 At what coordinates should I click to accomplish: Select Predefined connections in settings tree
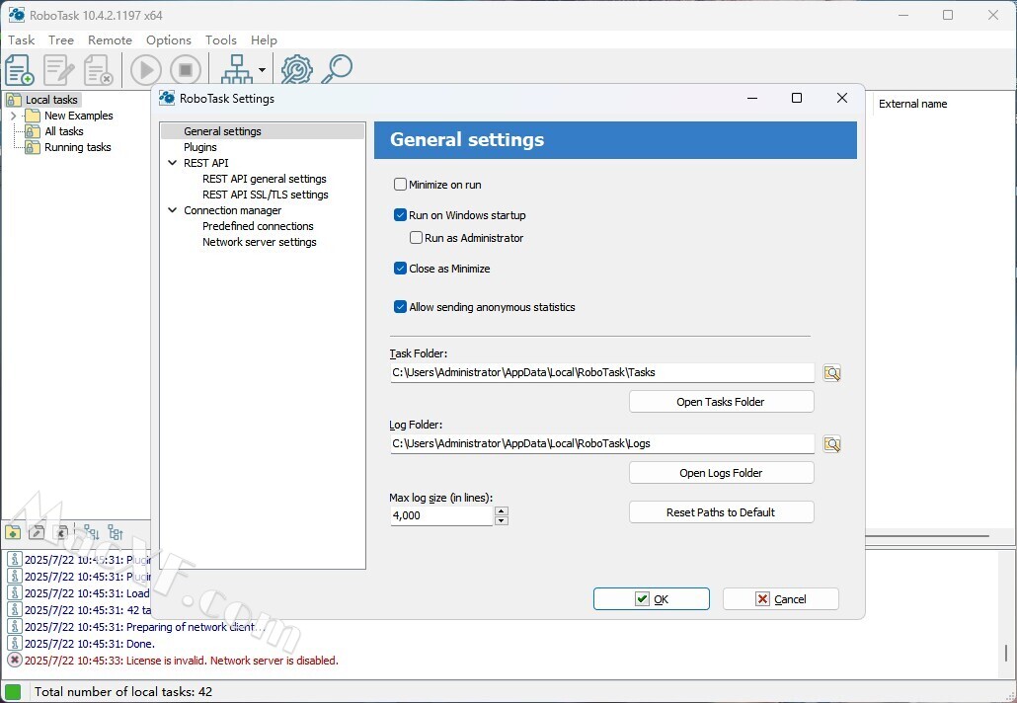pyautogui.click(x=258, y=226)
